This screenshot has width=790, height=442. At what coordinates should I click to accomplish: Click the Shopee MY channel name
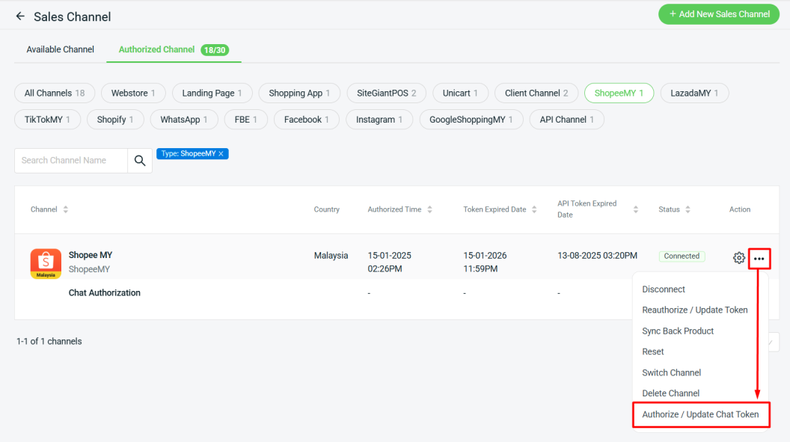(x=91, y=255)
